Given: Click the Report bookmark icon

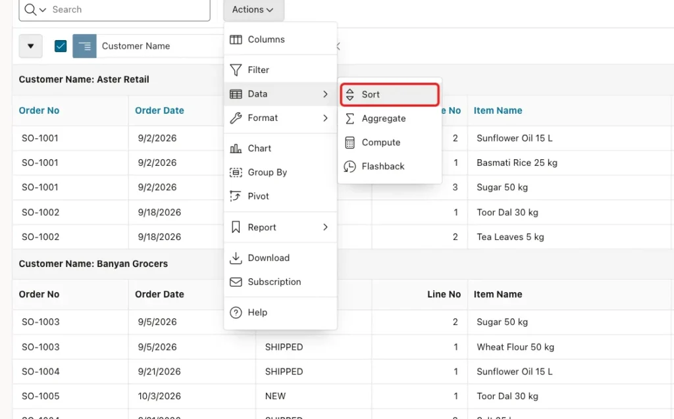Looking at the screenshot, I should [236, 228].
